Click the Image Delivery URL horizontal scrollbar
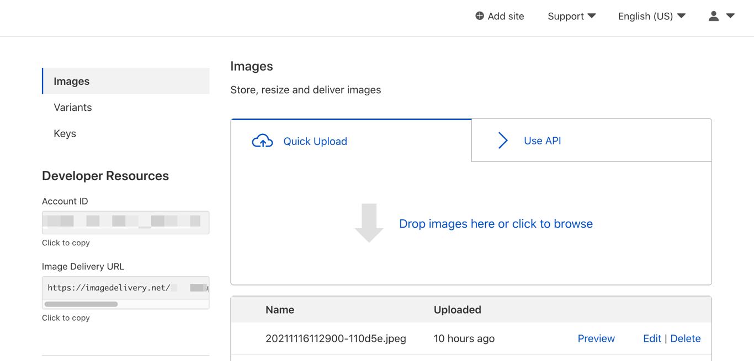 (x=81, y=304)
